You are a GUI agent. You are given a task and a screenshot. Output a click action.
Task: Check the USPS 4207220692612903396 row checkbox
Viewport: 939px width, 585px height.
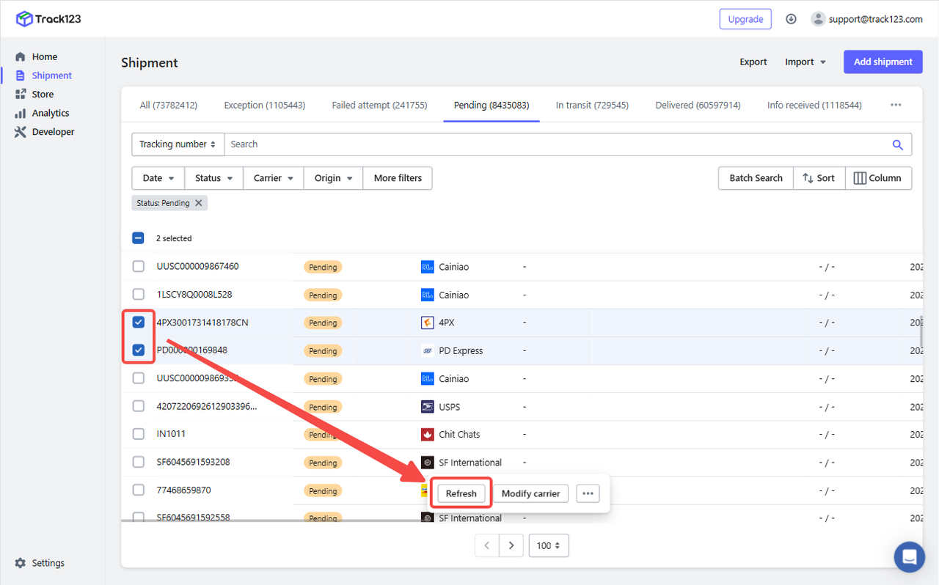coord(139,406)
